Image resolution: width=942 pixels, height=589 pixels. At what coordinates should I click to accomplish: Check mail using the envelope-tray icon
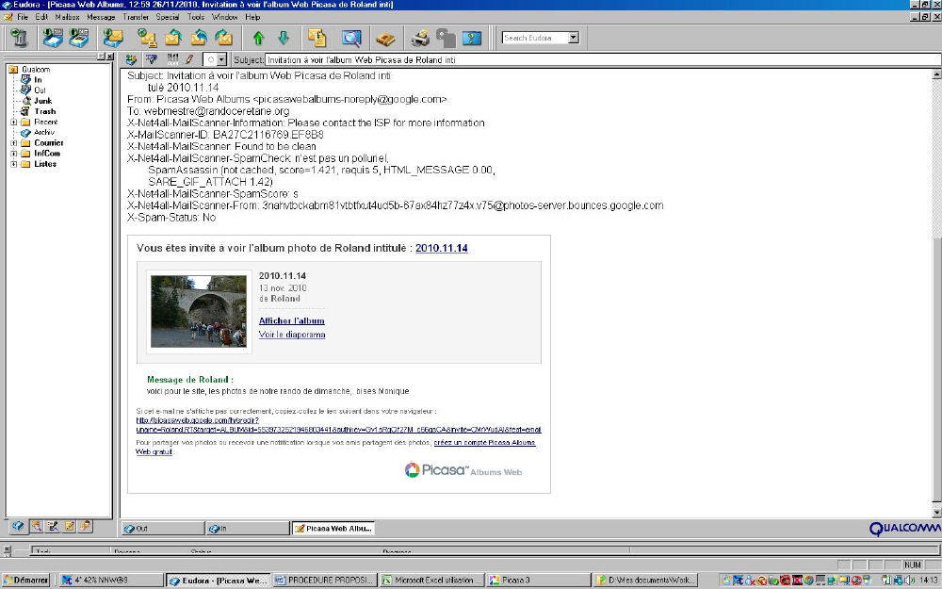pos(113,38)
